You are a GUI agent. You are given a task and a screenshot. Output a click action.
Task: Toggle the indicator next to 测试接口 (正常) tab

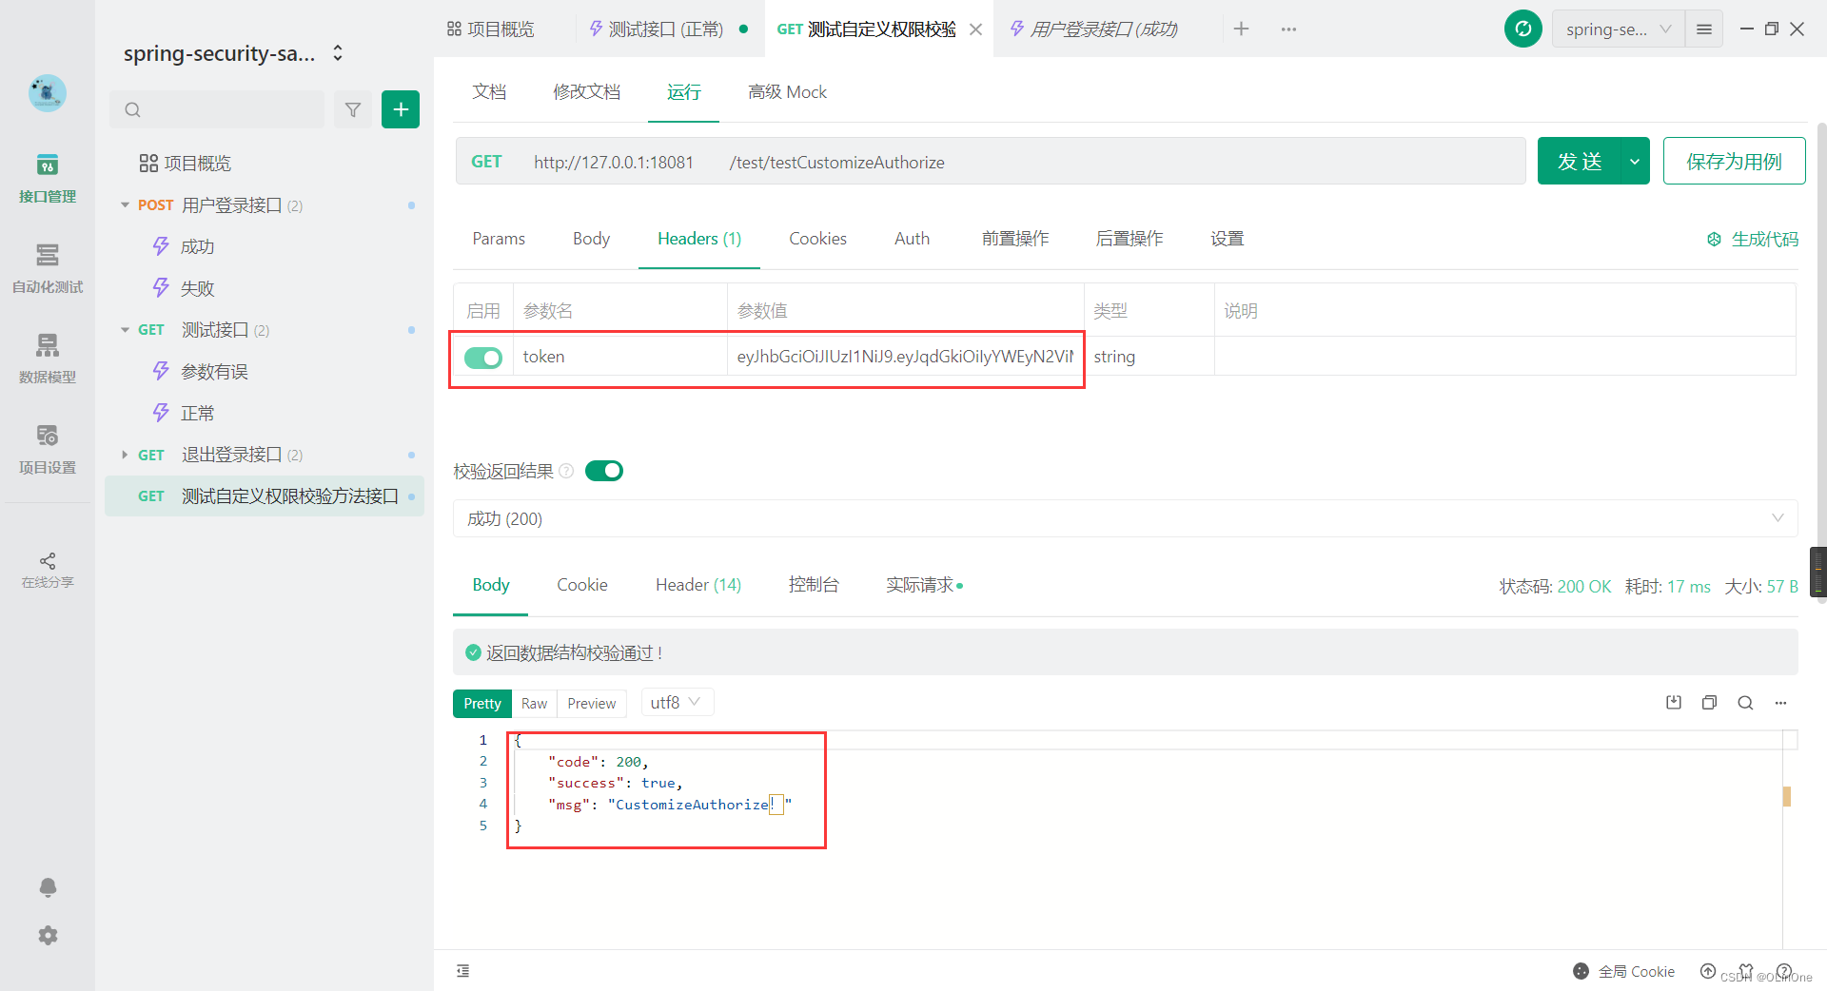743,29
